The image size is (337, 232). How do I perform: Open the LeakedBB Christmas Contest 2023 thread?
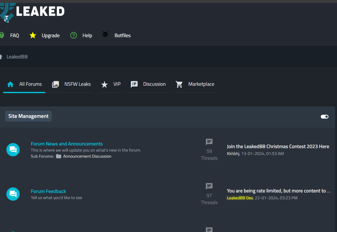click(278, 147)
